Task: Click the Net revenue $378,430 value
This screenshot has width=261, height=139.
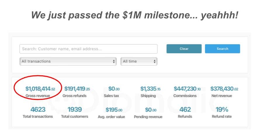Action: coord(224,88)
